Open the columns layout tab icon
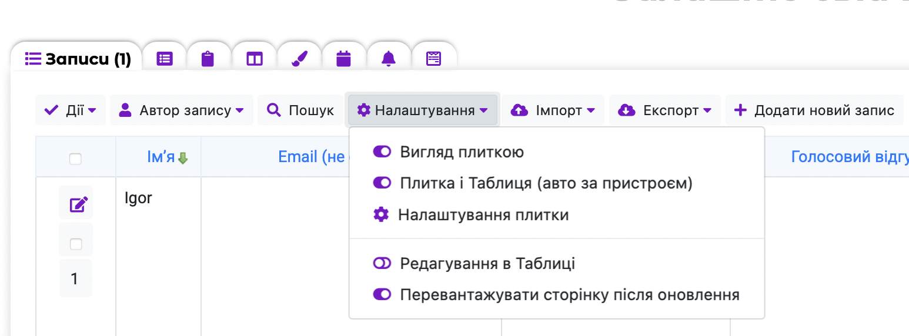The image size is (909, 336). [x=254, y=59]
